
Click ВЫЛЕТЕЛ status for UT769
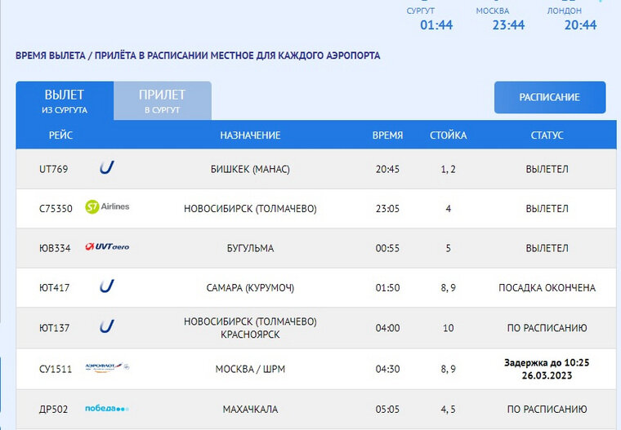[x=547, y=170]
